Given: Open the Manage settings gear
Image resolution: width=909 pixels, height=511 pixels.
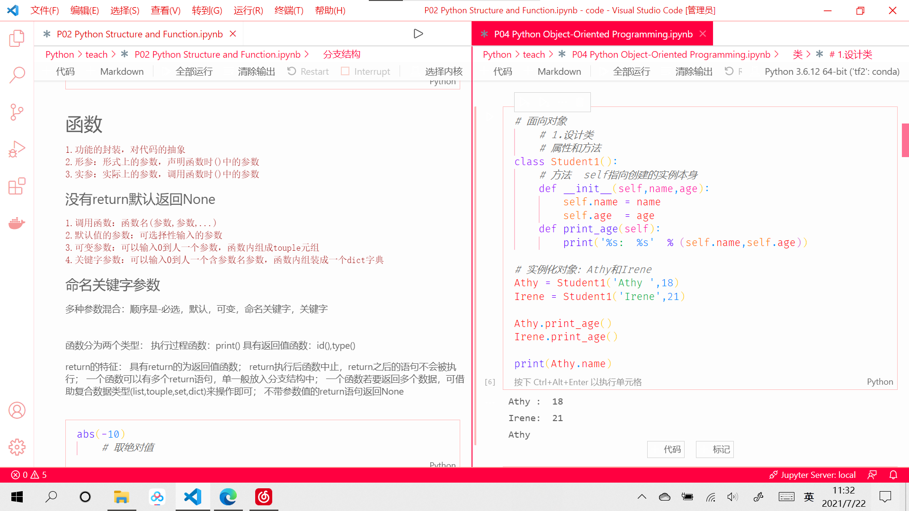Looking at the screenshot, I should pos(17,447).
